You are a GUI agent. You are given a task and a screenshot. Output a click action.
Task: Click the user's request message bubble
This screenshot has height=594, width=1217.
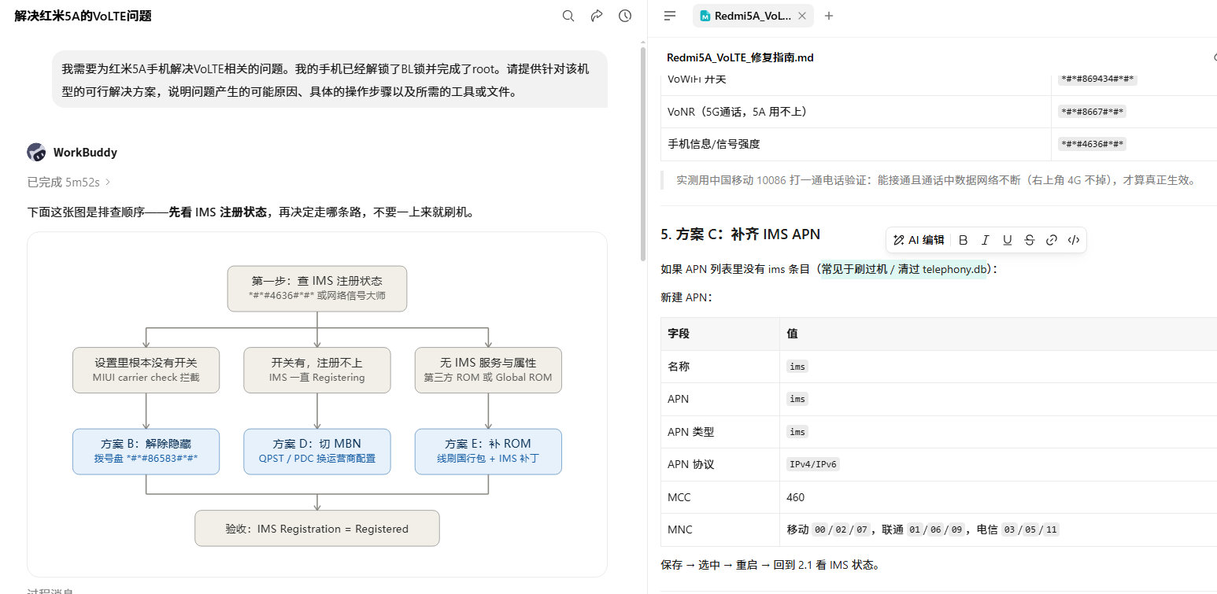pyautogui.click(x=330, y=79)
